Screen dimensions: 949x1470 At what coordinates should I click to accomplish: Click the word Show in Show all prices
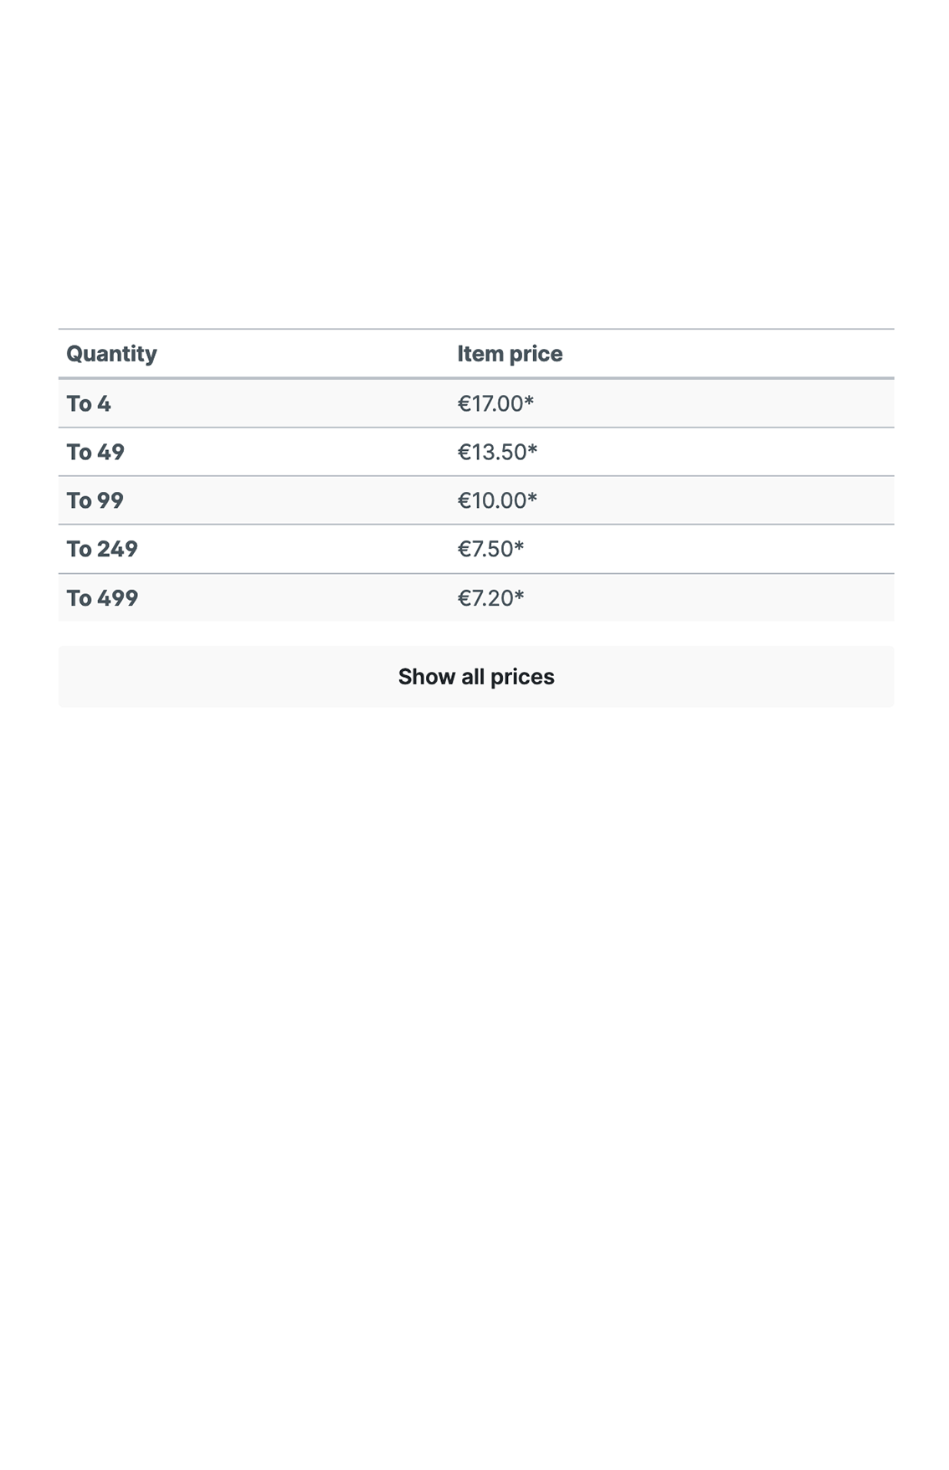tap(426, 676)
